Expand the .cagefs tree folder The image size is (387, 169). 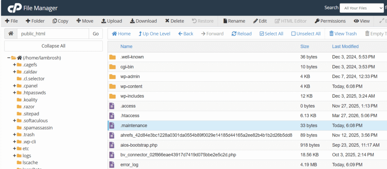[x=14, y=65]
